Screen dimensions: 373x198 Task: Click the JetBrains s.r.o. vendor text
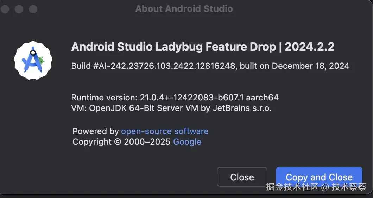(x=242, y=108)
